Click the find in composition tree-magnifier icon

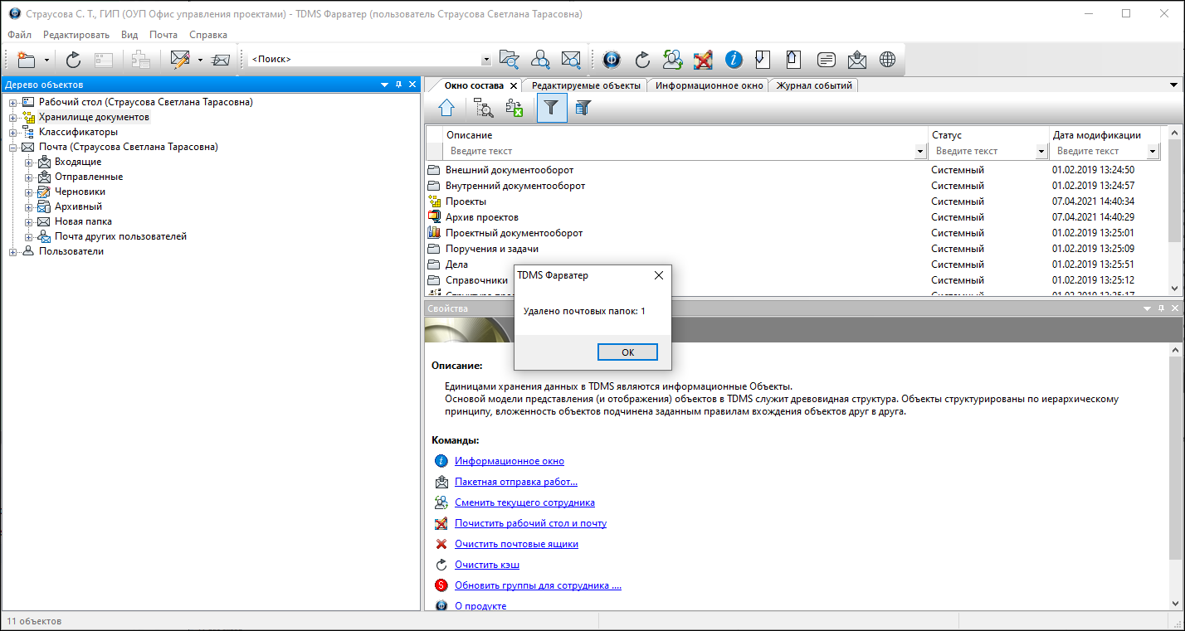(484, 108)
